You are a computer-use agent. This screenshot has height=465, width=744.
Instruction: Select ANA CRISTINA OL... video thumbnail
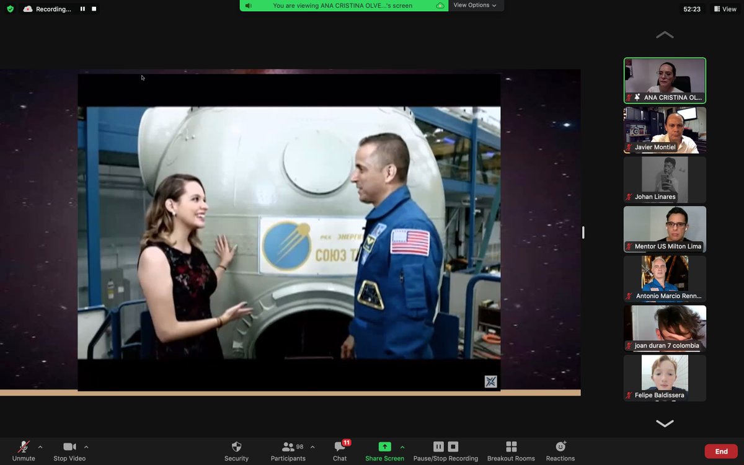(665, 81)
